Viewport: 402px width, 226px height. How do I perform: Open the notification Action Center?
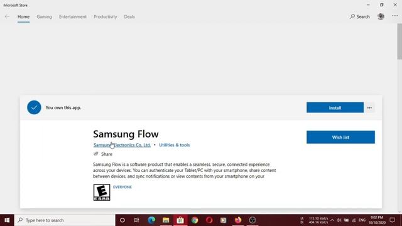(392, 220)
